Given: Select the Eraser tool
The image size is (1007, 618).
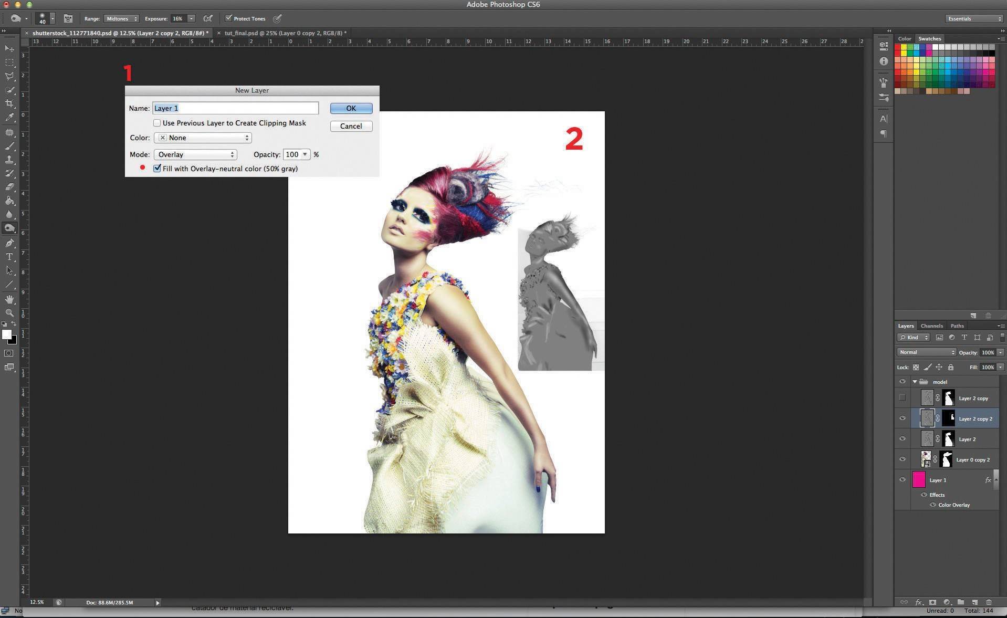Looking at the screenshot, I should click(9, 187).
